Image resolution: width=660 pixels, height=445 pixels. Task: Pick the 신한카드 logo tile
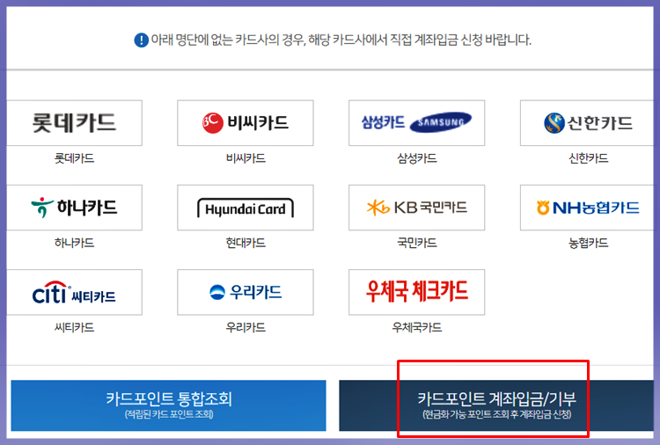pos(587,123)
